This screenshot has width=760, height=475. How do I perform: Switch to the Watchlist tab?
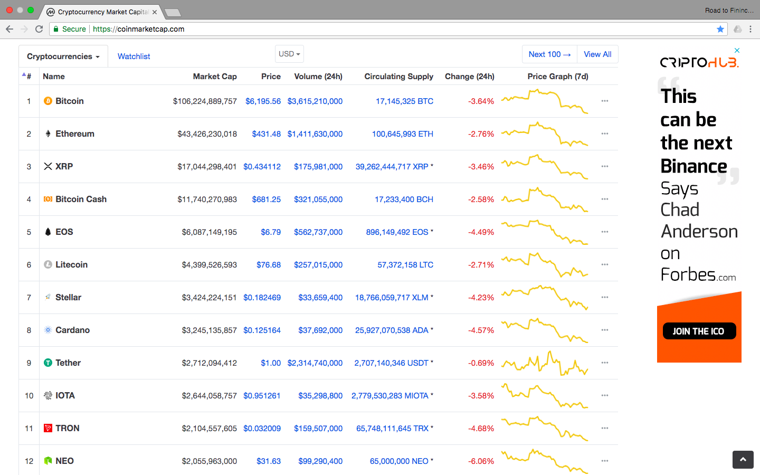pyautogui.click(x=134, y=56)
